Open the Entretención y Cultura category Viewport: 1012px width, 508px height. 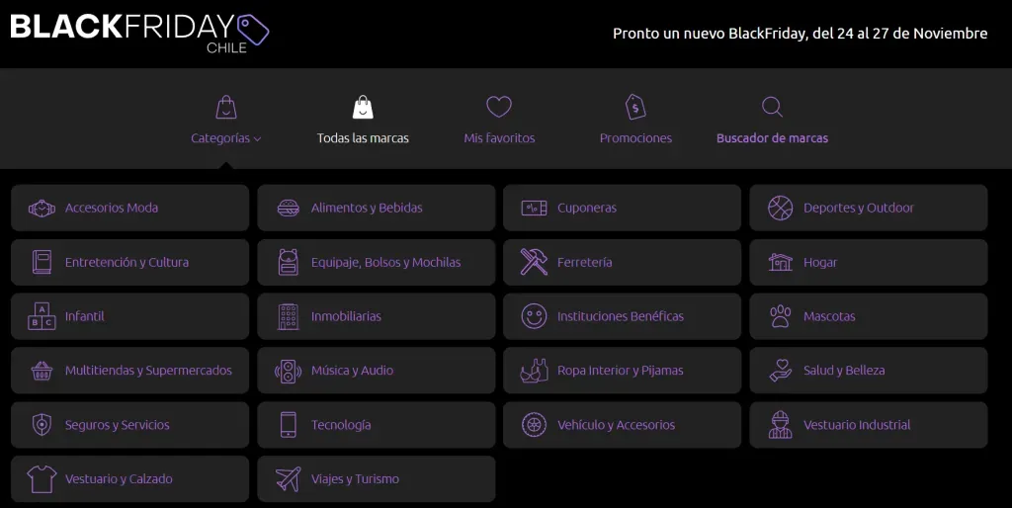129,262
